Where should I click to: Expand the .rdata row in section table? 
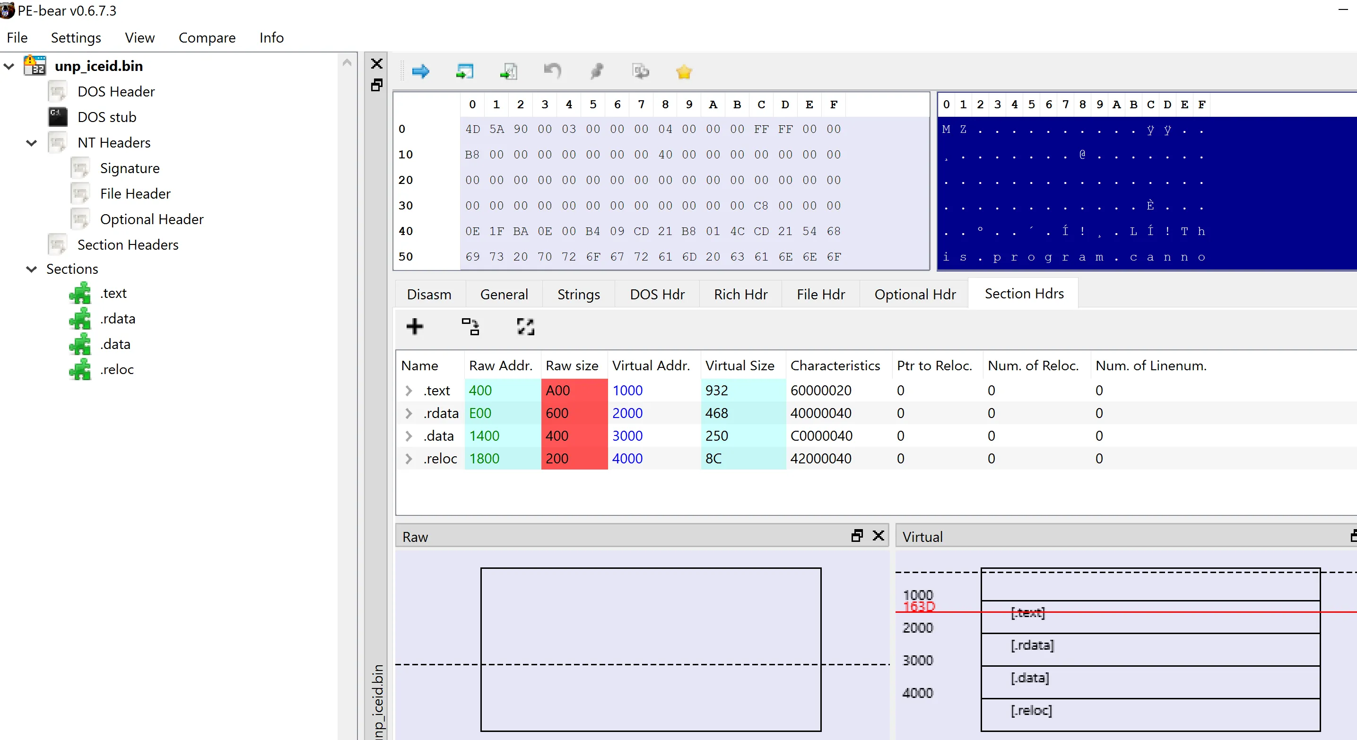(408, 413)
